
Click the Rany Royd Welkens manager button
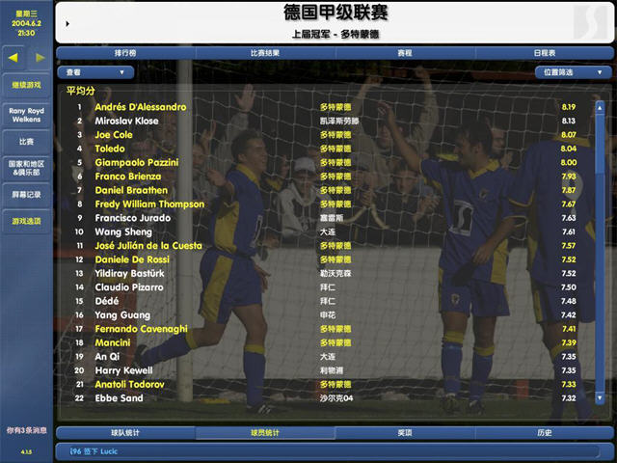26,114
